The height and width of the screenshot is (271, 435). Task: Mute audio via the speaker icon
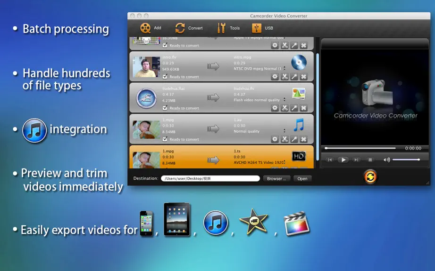point(386,159)
